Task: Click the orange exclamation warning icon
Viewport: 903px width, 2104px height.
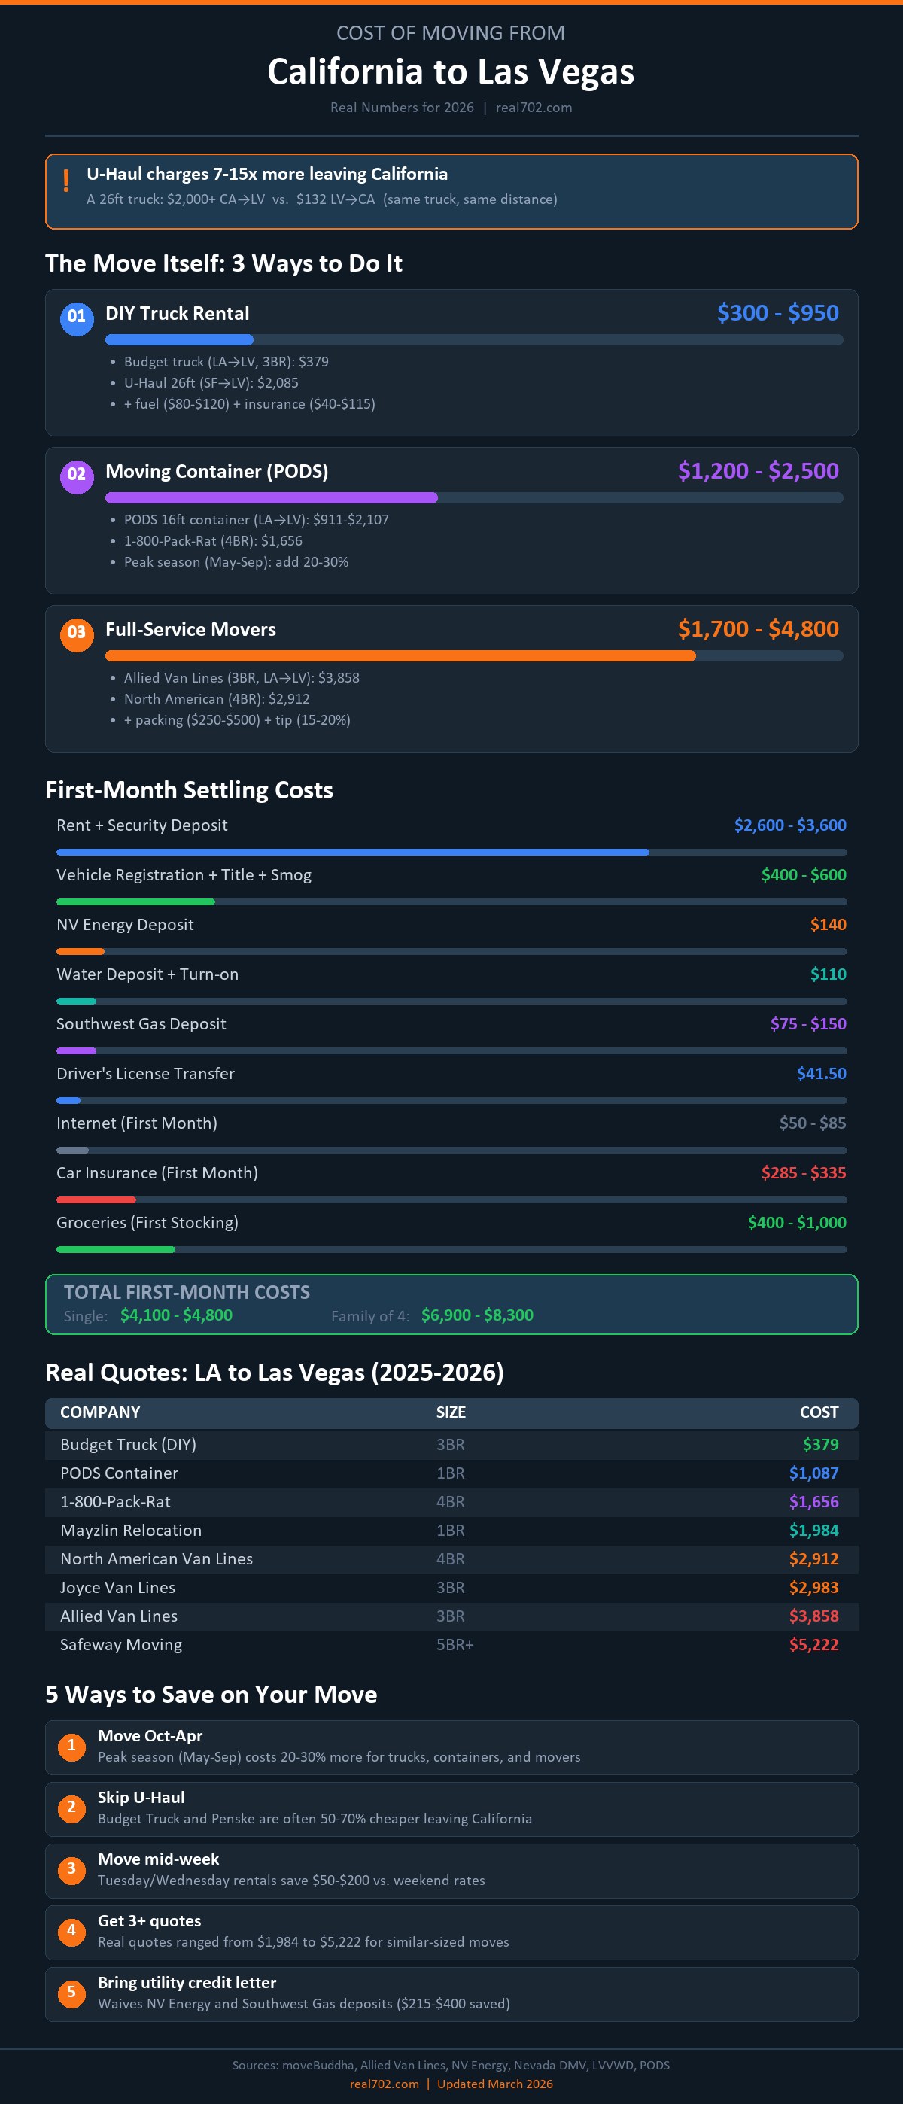Action: pyautogui.click(x=66, y=181)
